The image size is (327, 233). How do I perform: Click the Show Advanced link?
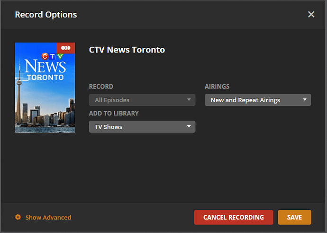point(48,217)
